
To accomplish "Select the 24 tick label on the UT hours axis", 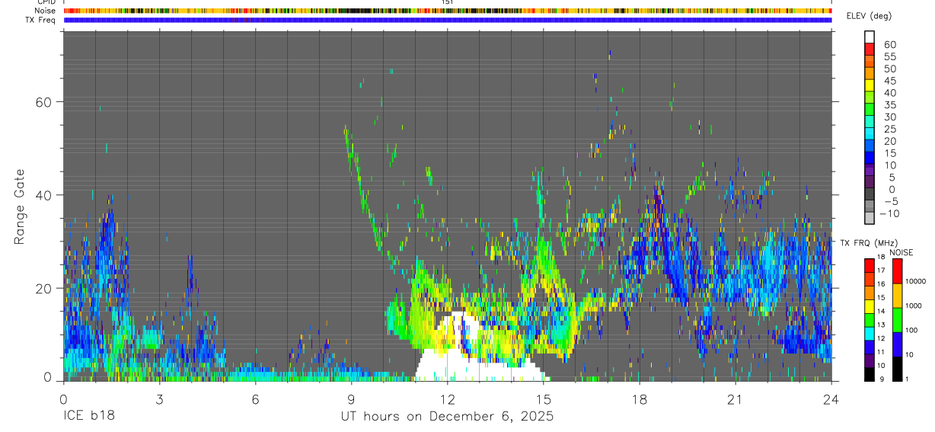I will tap(831, 399).
